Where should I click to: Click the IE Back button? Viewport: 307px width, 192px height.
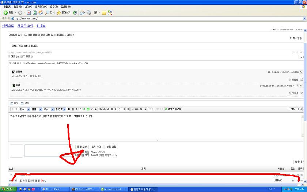point(8,12)
